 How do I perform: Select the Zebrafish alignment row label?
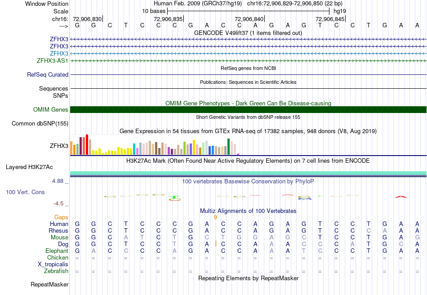[x=56, y=271]
